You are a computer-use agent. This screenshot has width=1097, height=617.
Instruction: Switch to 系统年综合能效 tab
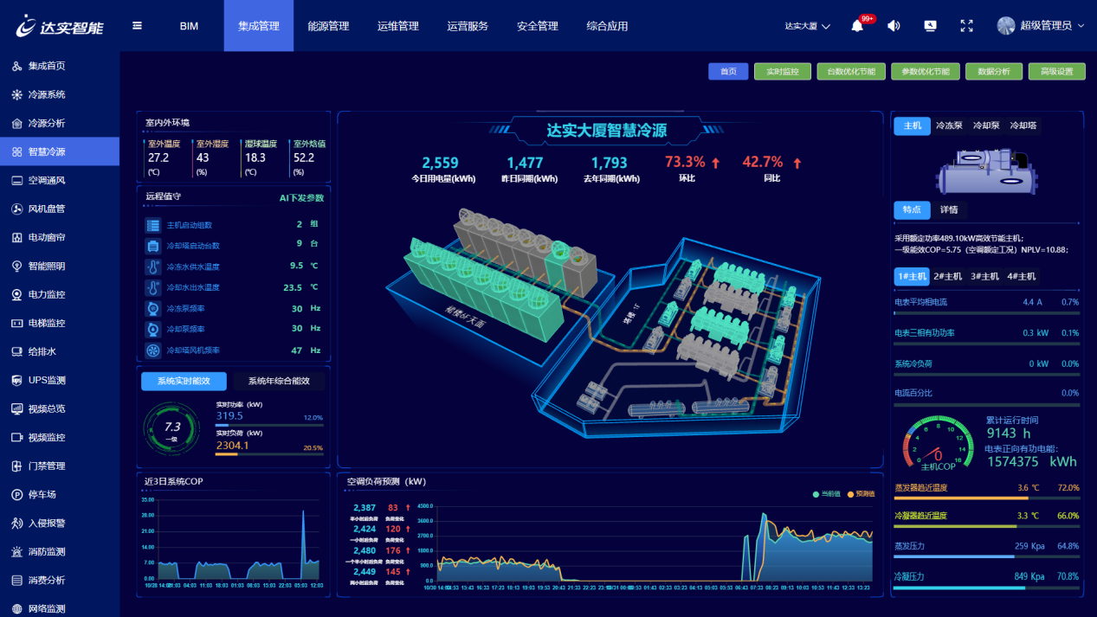tap(280, 381)
